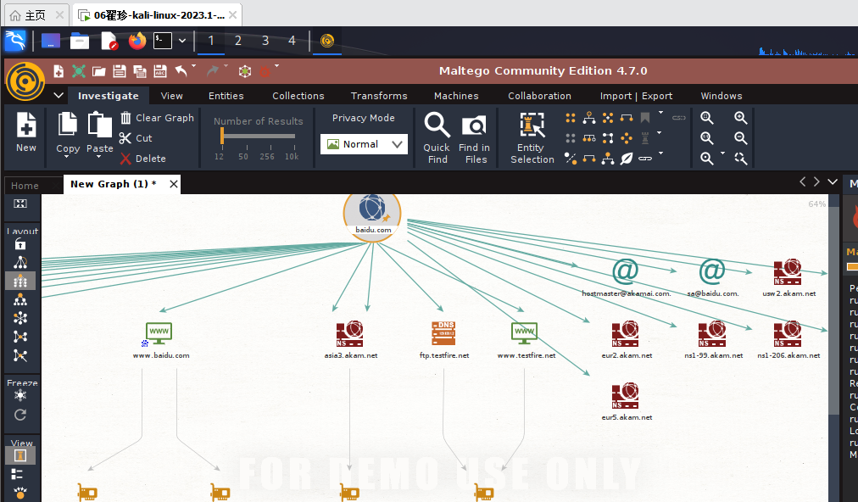858x502 pixels.
Task: Expand the bookmark selection dropdown arrow
Action: (660, 113)
